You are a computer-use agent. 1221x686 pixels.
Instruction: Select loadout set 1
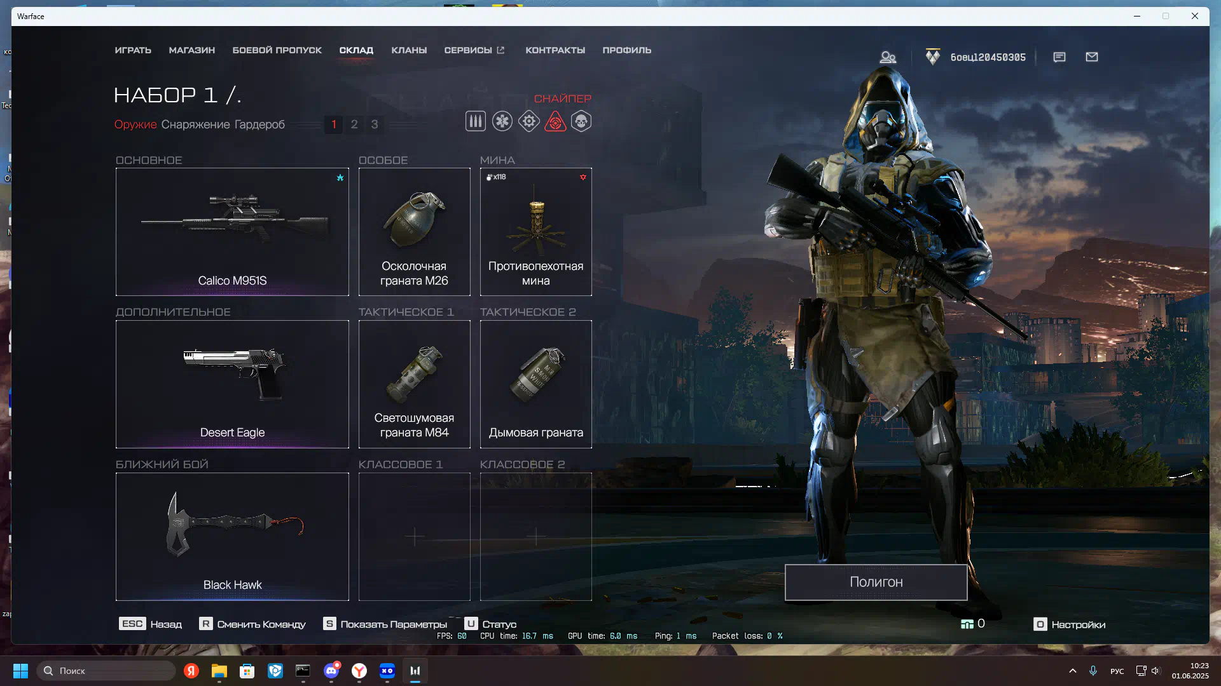click(334, 124)
